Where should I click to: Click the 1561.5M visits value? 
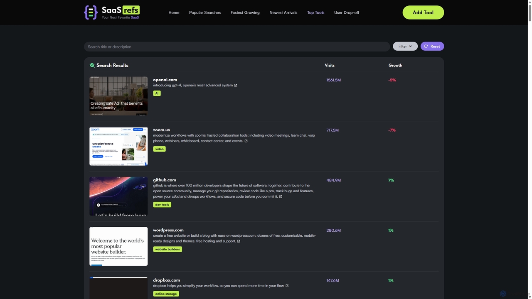tap(334, 80)
